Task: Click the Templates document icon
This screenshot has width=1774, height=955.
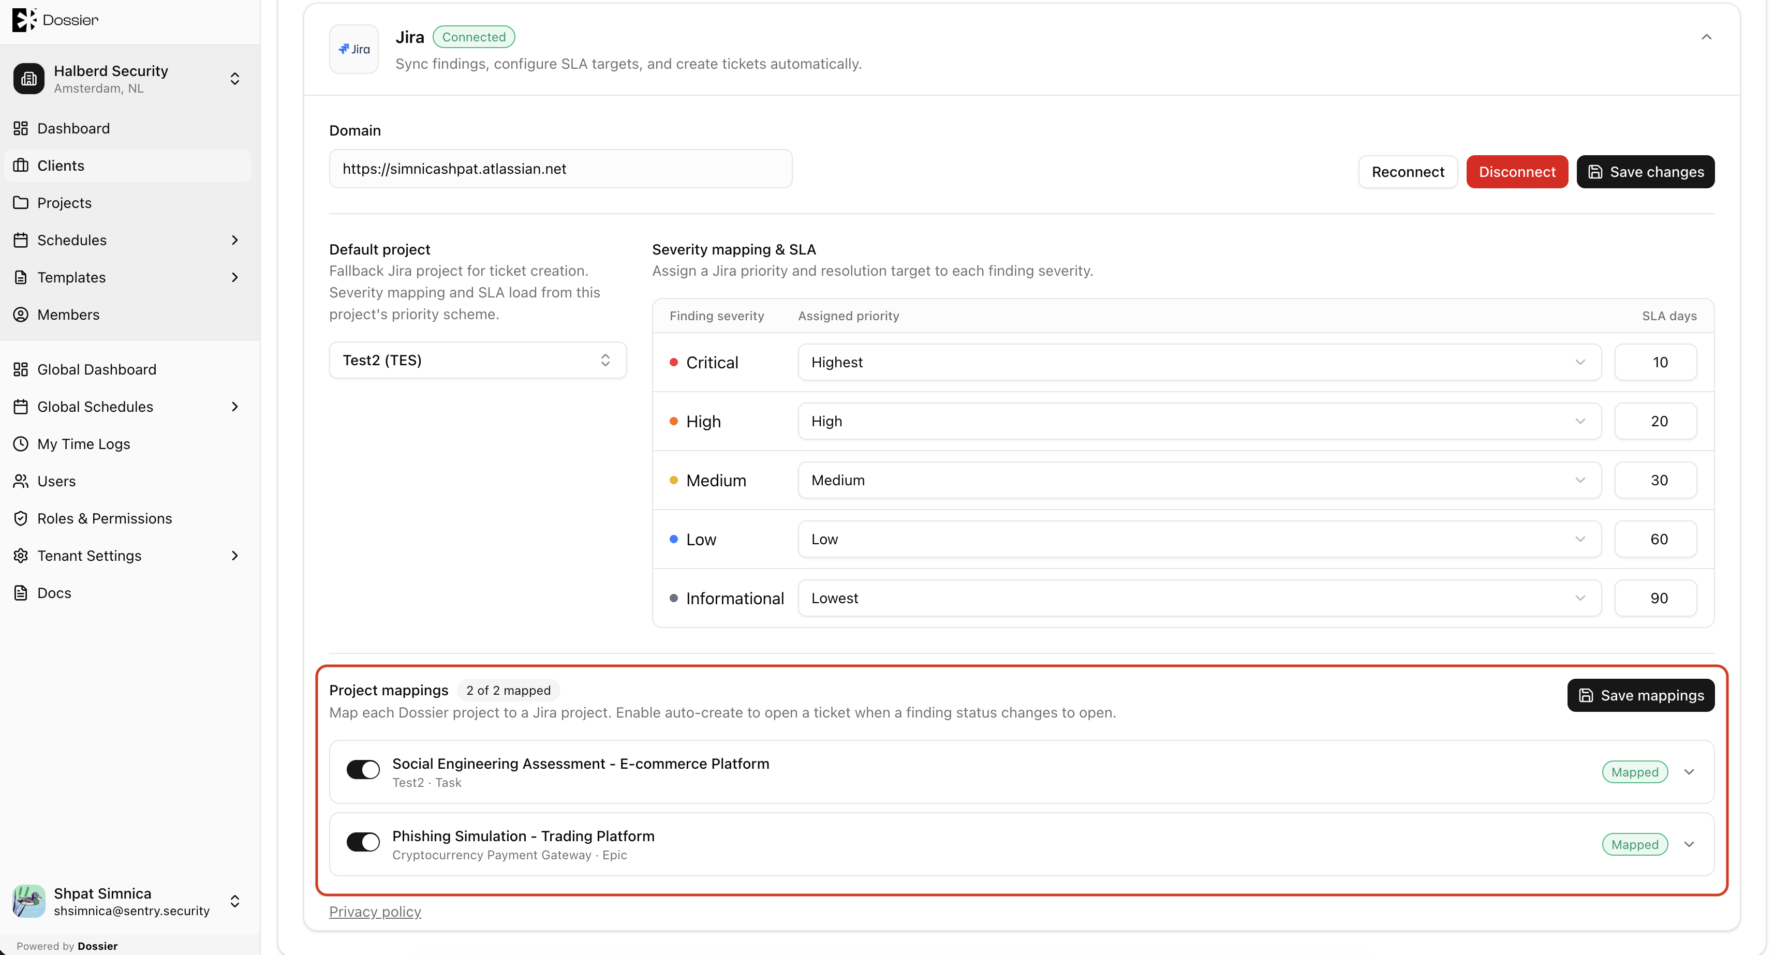Action: tap(21, 277)
